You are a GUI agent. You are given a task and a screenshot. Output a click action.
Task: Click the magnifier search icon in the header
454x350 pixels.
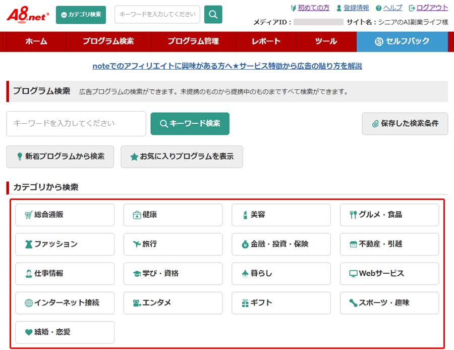[213, 15]
